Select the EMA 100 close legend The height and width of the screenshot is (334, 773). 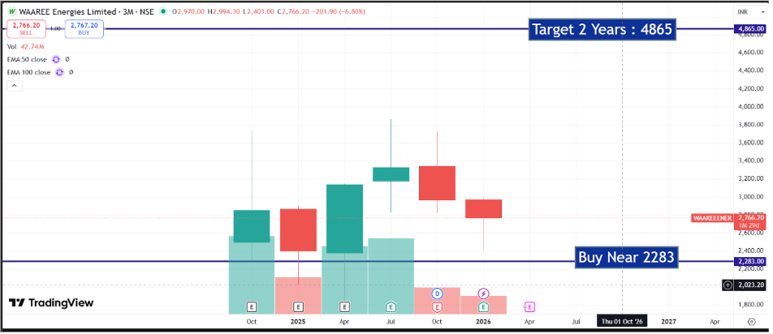point(28,72)
